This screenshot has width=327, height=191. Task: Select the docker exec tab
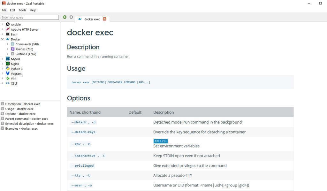[x=92, y=19]
